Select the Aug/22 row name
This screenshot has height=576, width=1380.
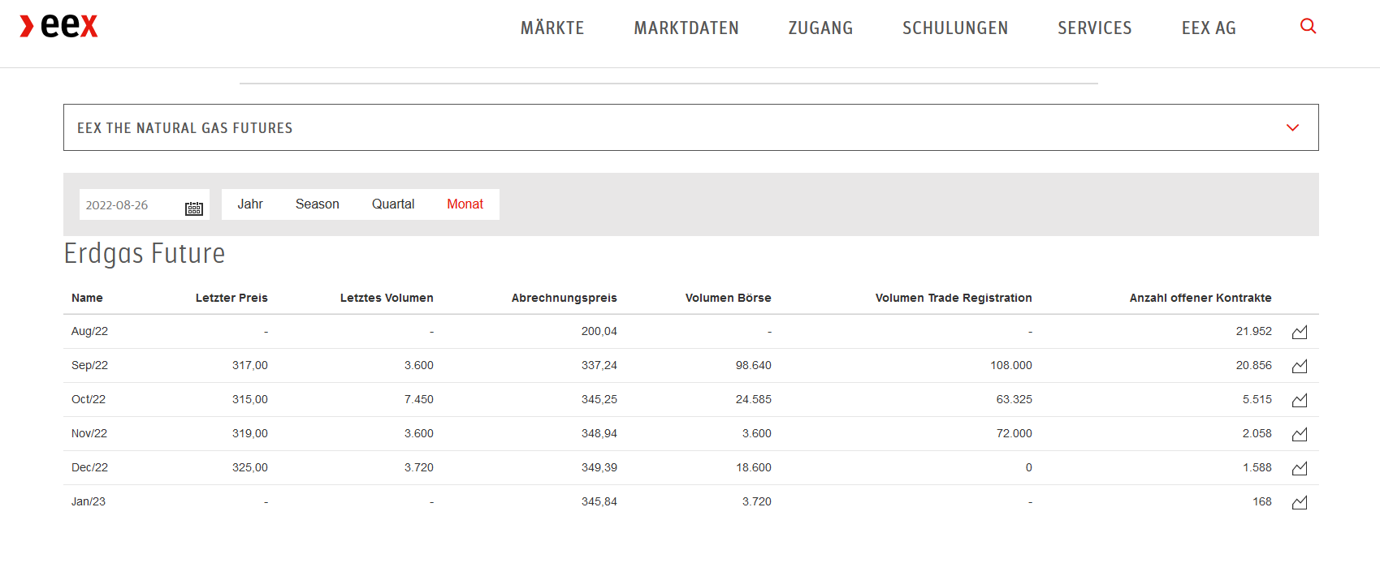coord(89,331)
